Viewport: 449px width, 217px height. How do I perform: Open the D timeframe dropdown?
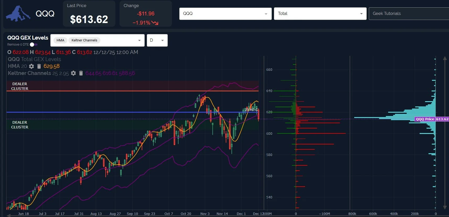(157, 40)
